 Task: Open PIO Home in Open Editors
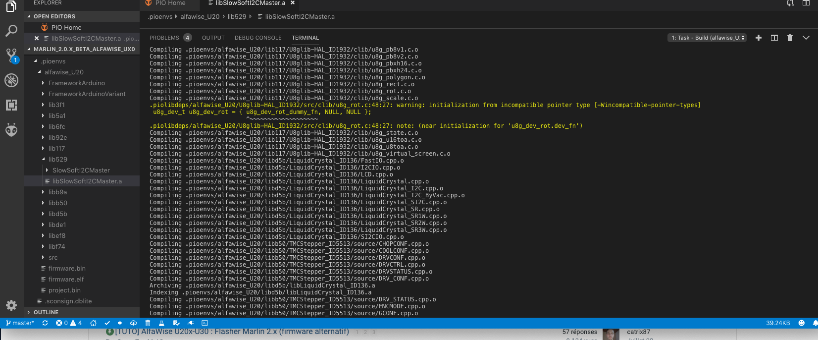tap(82, 27)
